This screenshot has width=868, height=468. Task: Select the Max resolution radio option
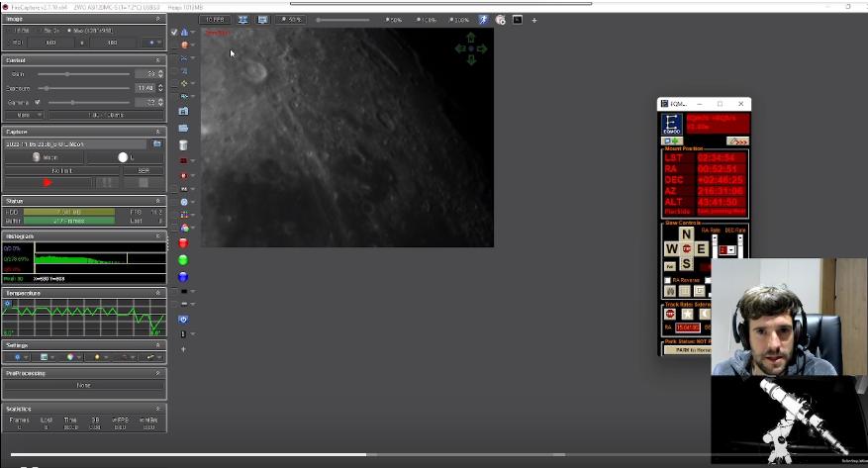coord(68,31)
